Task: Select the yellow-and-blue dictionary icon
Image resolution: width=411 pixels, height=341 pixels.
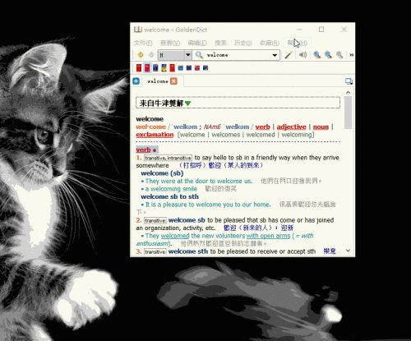Action: (164, 67)
